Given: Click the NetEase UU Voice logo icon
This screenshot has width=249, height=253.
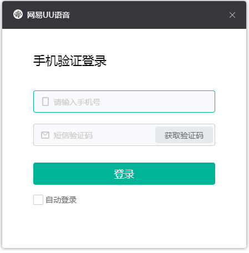Looking at the screenshot, I should (18, 14).
